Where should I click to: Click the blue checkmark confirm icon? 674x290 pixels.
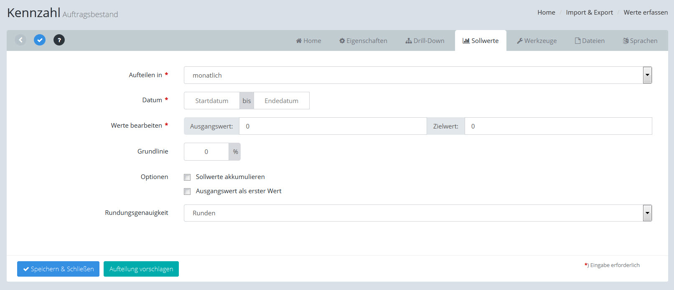point(40,40)
